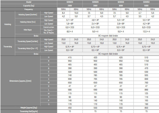Click SD0030 C dimension value 600

(121, 72)
